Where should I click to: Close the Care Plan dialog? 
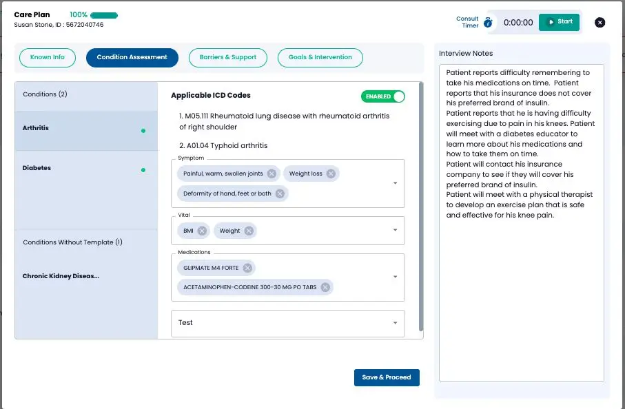(600, 22)
